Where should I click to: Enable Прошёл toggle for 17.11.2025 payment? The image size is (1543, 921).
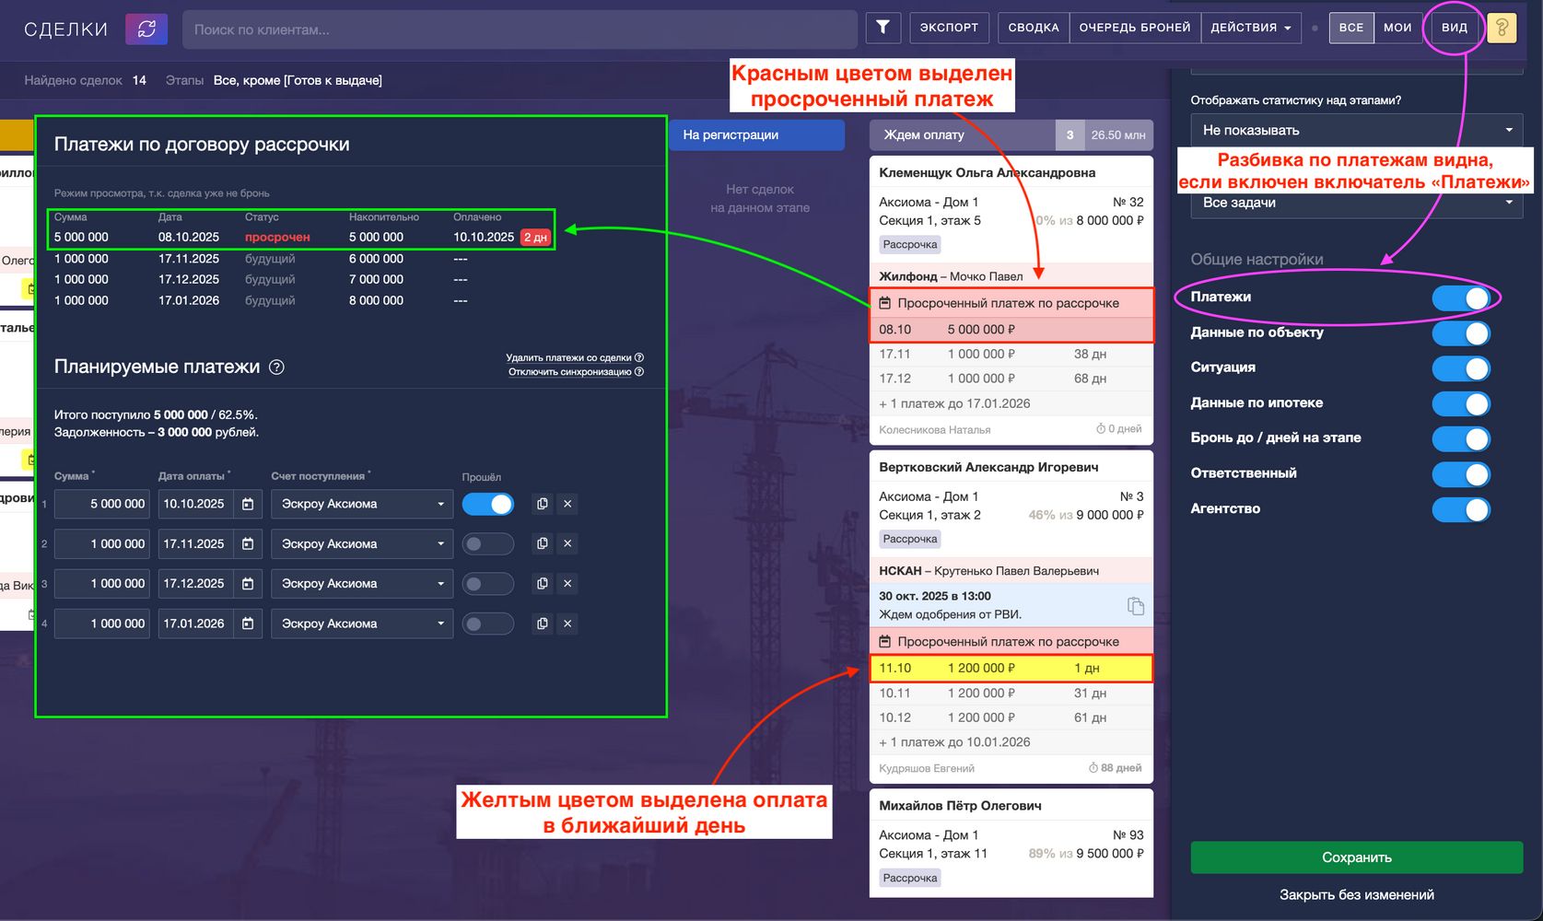pos(487,544)
